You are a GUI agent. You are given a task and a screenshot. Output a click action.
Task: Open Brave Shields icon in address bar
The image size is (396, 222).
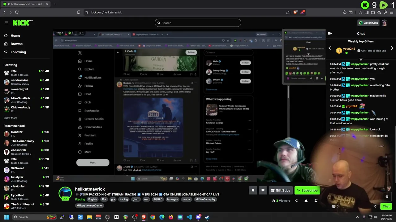pos(295,12)
